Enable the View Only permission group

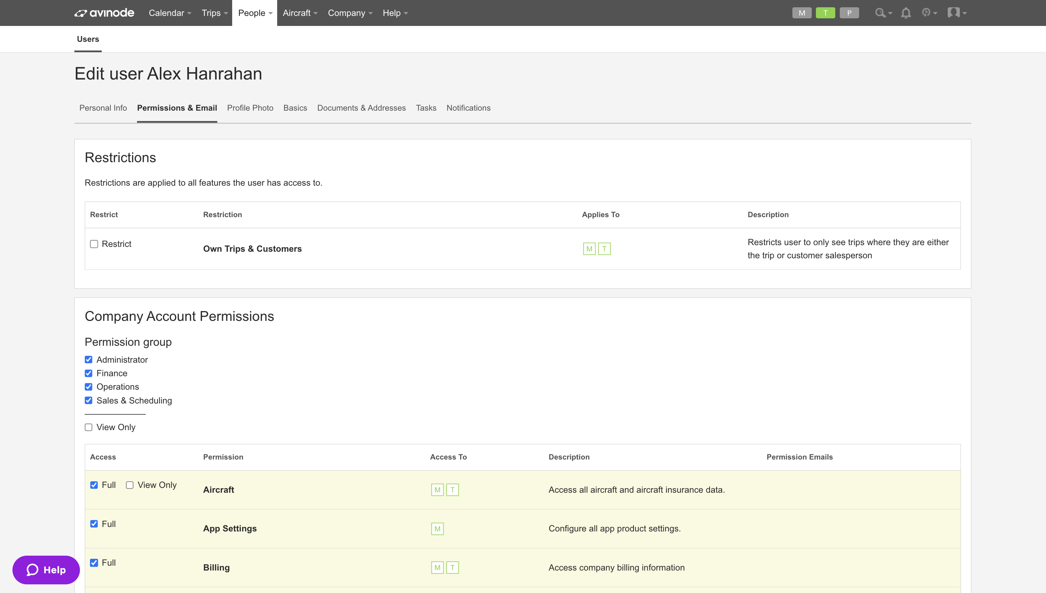(x=89, y=427)
